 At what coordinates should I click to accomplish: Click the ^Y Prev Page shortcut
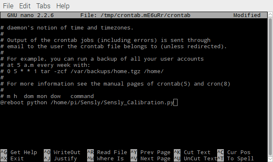[x=150, y=152]
